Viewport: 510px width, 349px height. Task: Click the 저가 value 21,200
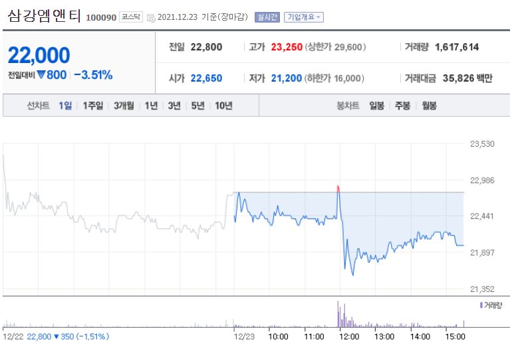pyautogui.click(x=287, y=78)
